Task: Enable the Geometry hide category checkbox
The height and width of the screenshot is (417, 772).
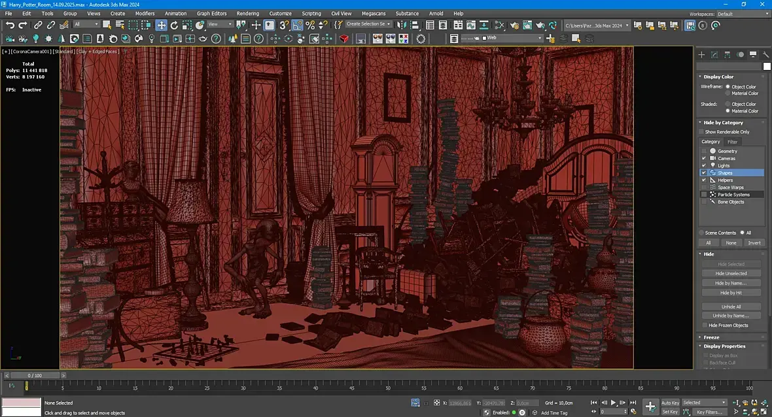Action: 704,151
